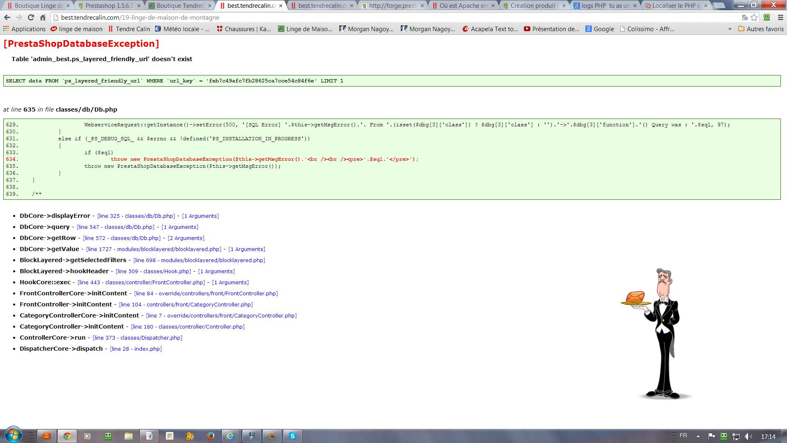Open Skype from the taskbar
Image resolution: width=787 pixels, height=443 pixels.
pyautogui.click(x=292, y=436)
